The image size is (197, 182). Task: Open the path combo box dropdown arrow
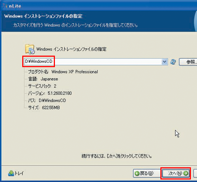point(165,62)
